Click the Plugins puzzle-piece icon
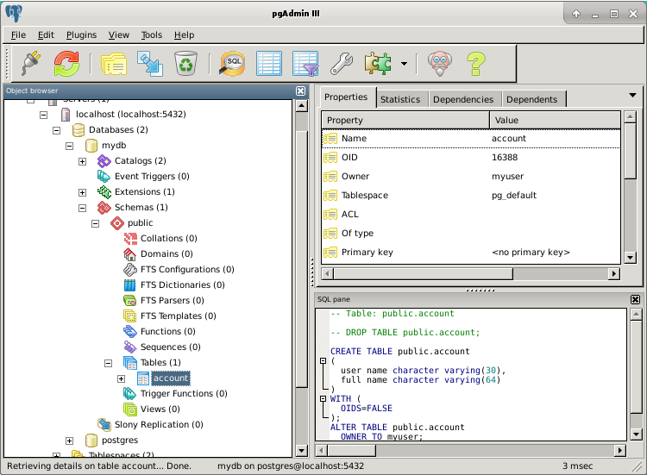Image resolution: width=647 pixels, height=475 pixels. click(x=378, y=64)
